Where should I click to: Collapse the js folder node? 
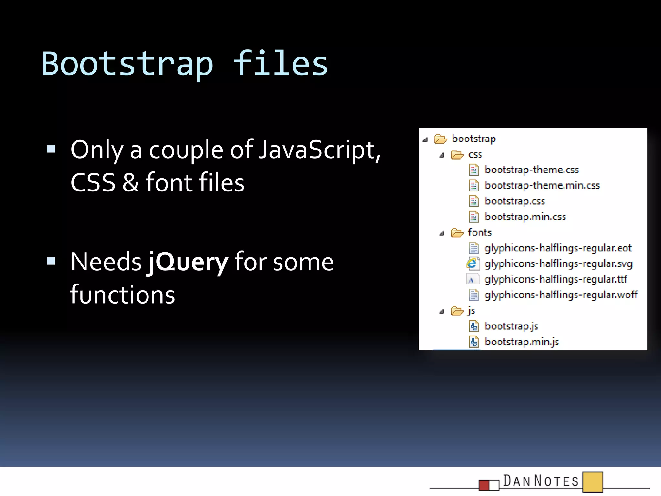(x=442, y=311)
